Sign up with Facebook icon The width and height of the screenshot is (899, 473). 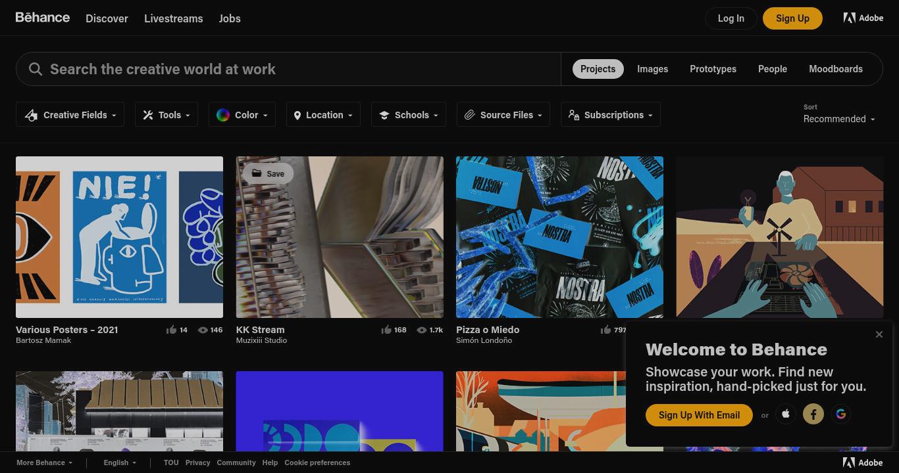click(813, 414)
